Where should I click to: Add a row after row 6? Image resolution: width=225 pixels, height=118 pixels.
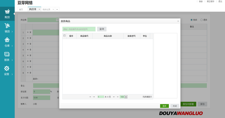28,61
